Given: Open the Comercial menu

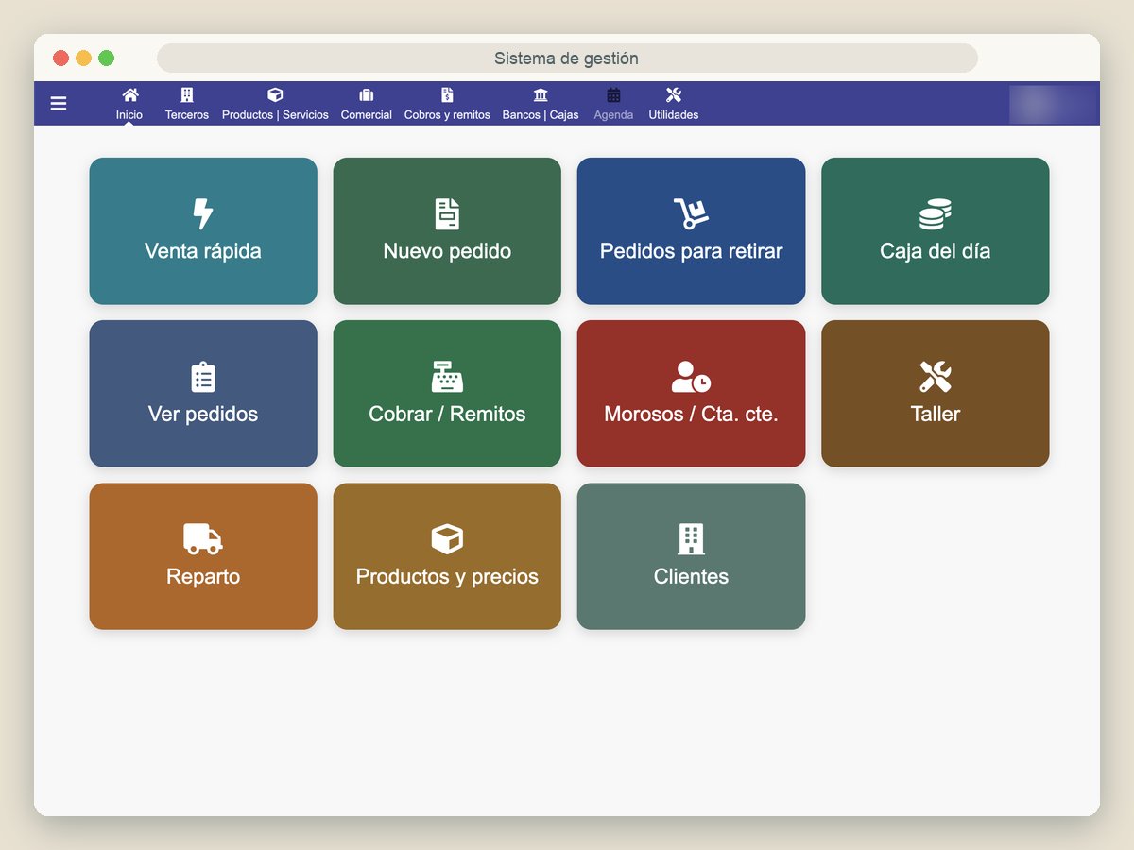Looking at the screenshot, I should [367, 104].
